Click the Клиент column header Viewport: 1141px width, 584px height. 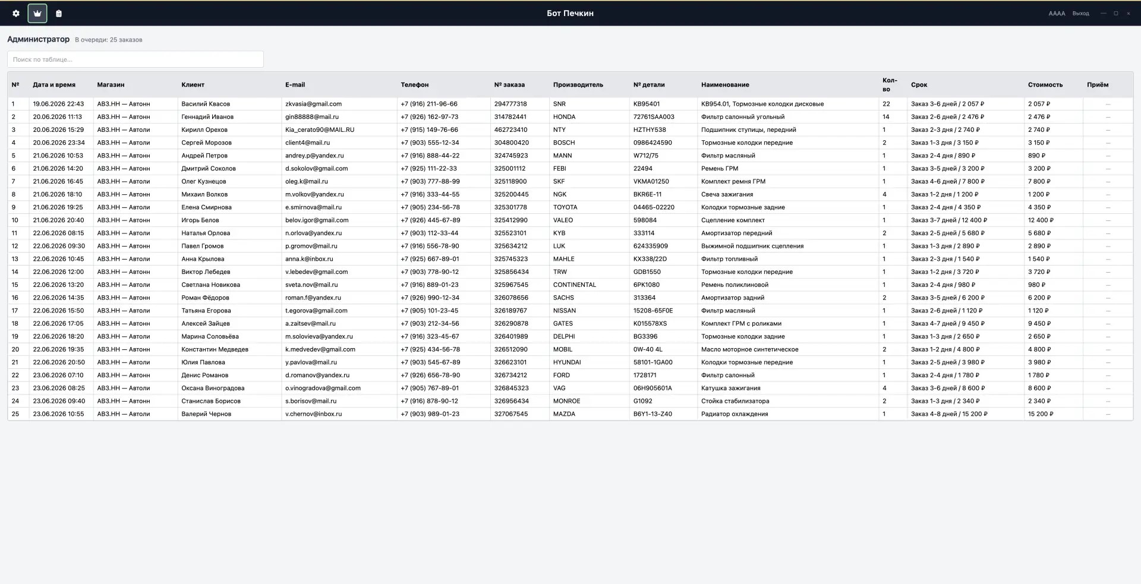click(193, 85)
